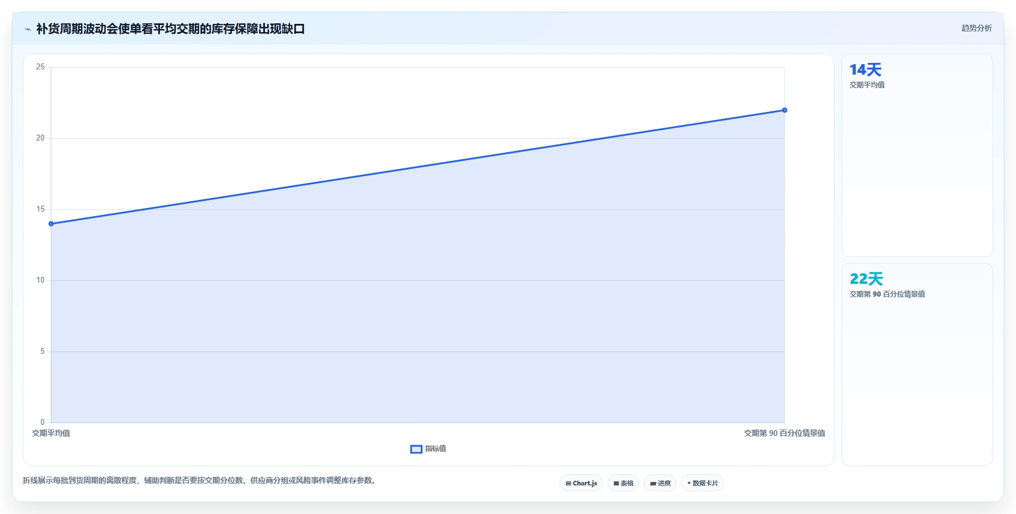Select the 进度 tag pill

pyautogui.click(x=660, y=483)
